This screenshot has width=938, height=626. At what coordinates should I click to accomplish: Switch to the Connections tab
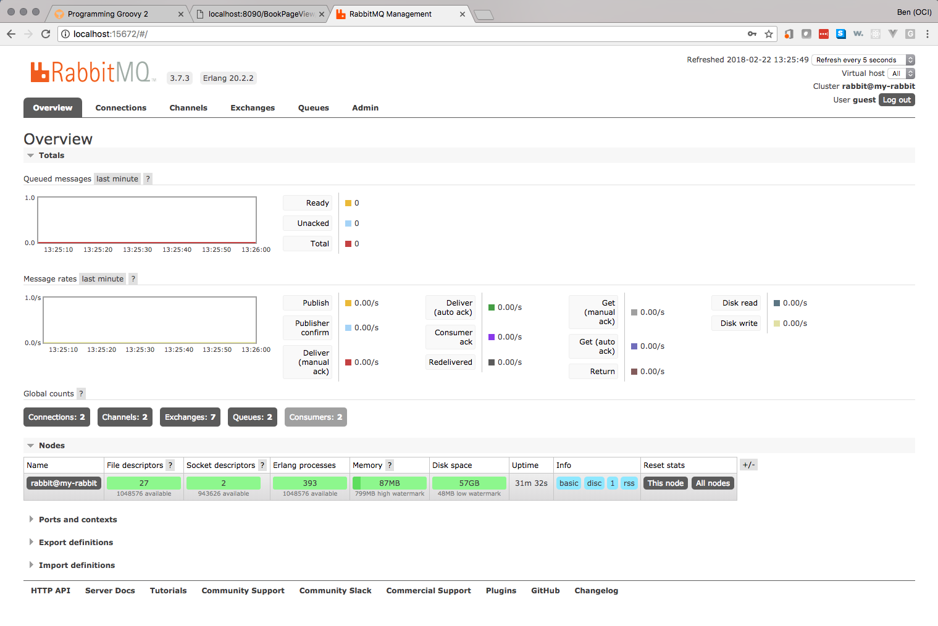click(x=121, y=107)
